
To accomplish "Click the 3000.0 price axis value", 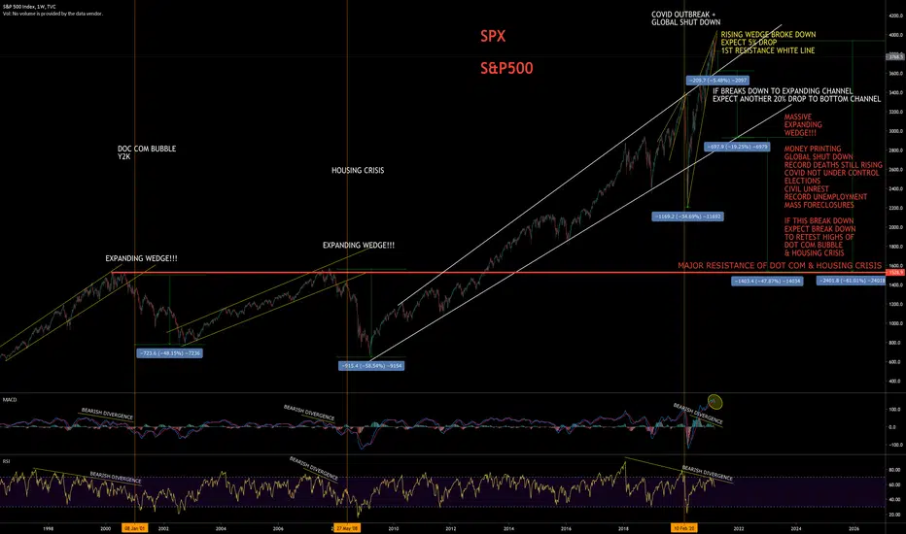I will tap(896, 131).
